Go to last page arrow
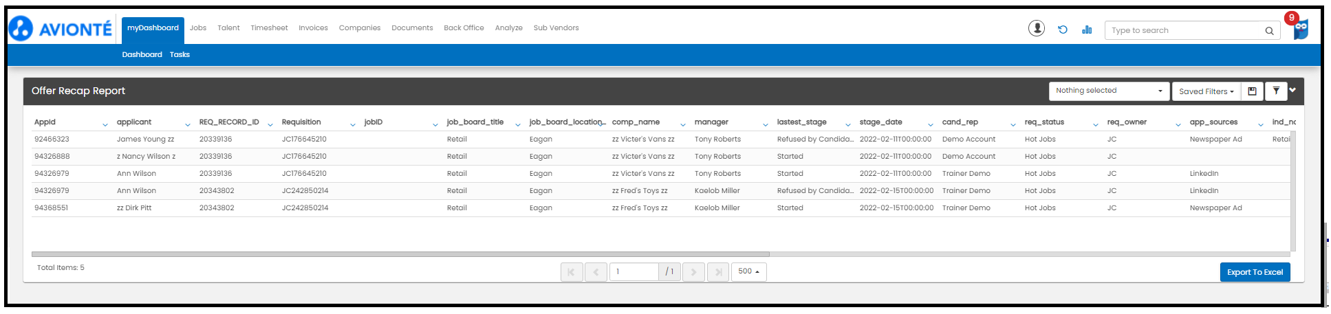 coord(718,272)
